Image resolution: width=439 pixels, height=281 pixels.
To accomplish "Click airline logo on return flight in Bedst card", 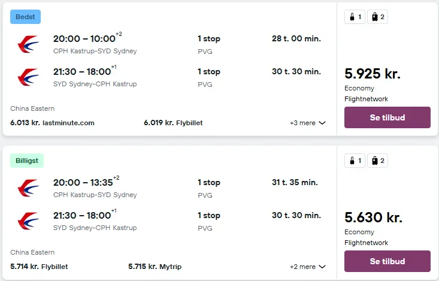I will [x=28, y=77].
